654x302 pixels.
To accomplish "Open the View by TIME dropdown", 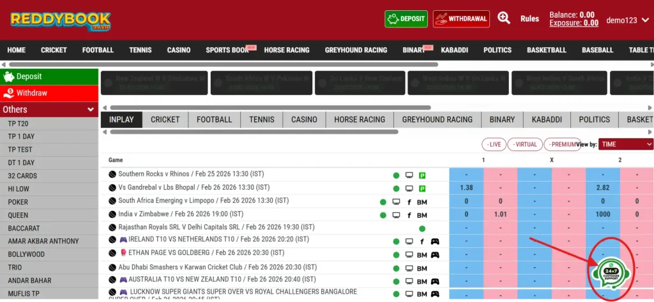I will point(625,145).
